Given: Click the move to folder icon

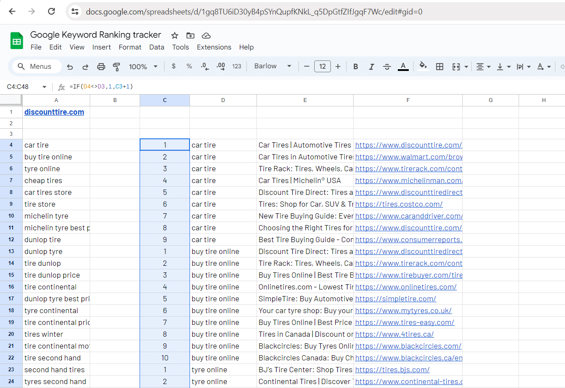Looking at the screenshot, I should (x=190, y=35).
